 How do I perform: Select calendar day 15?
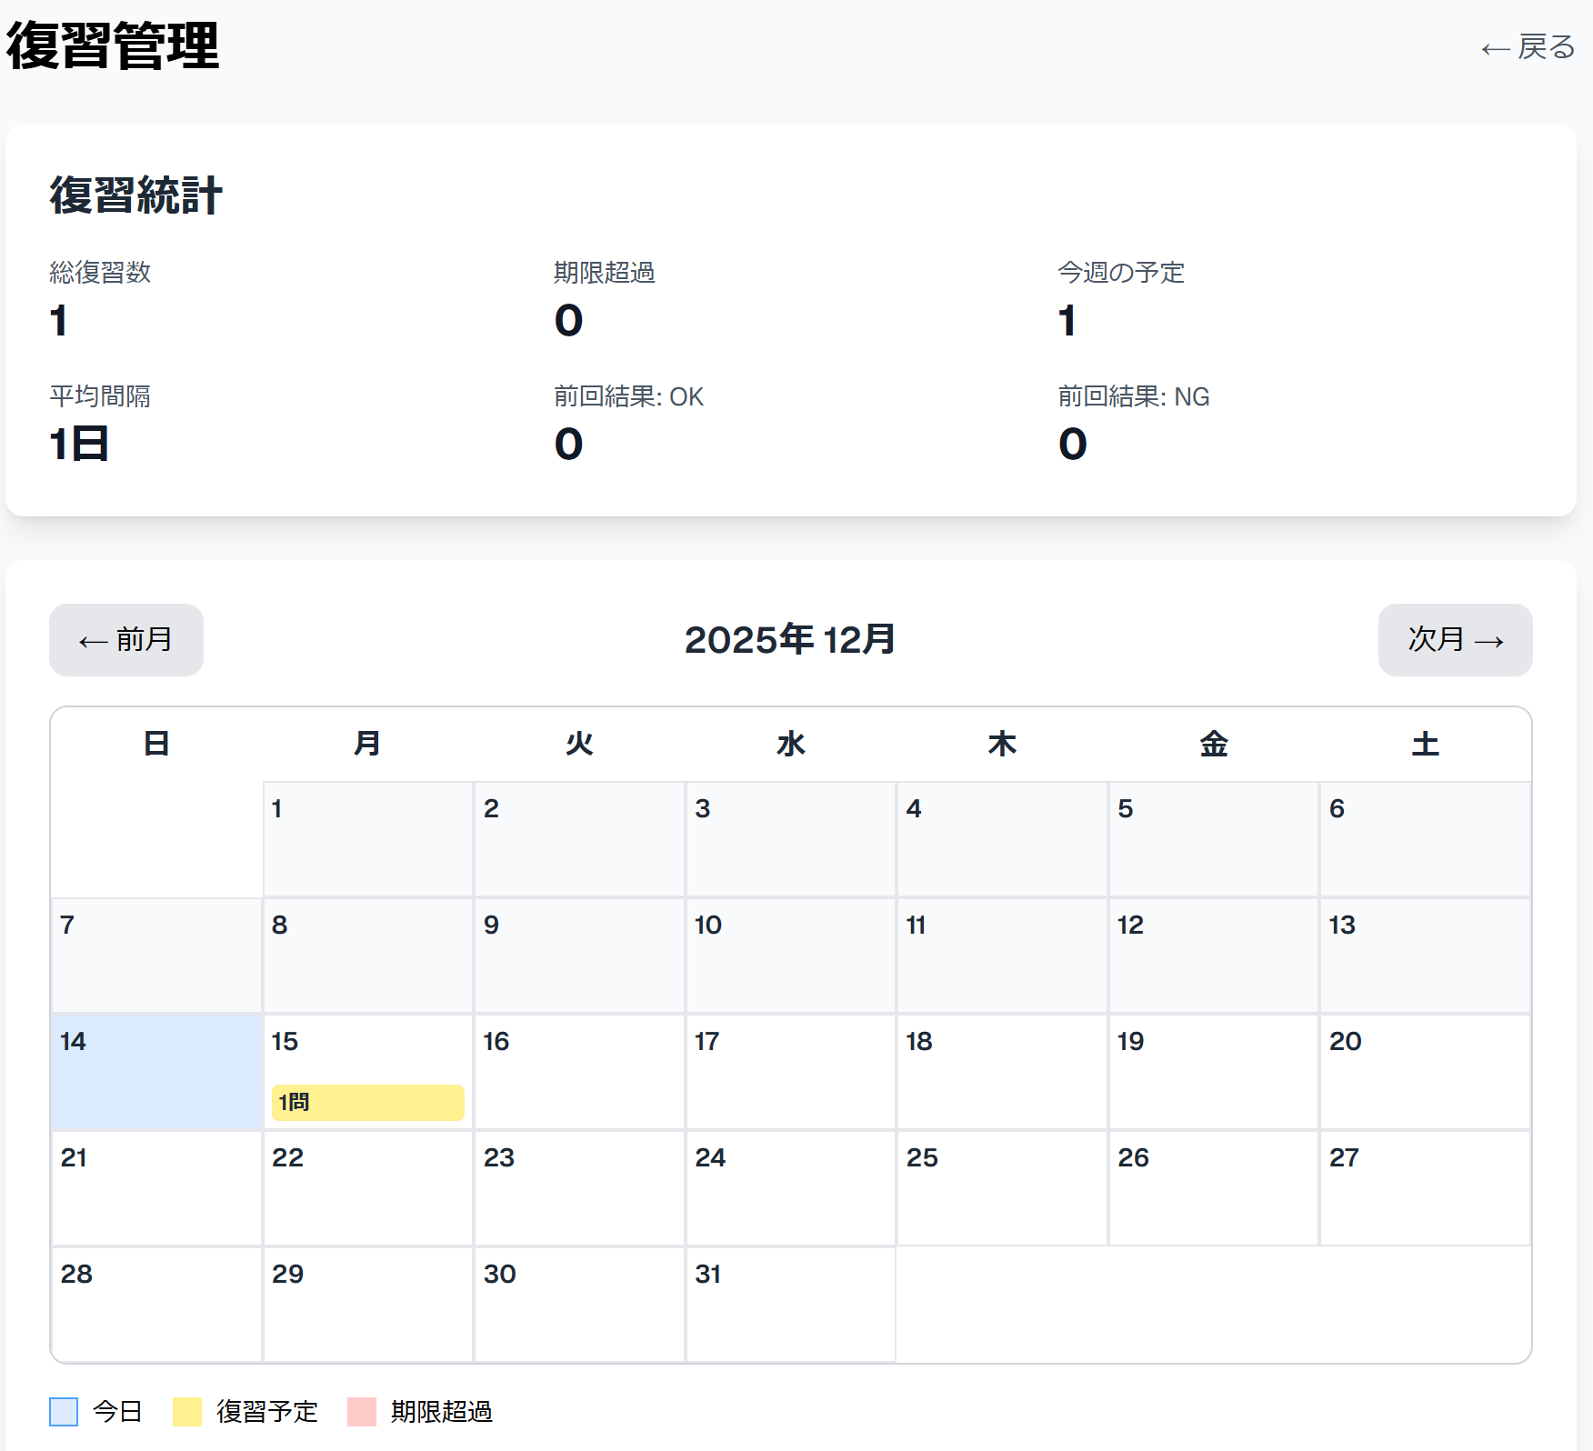point(368,1072)
